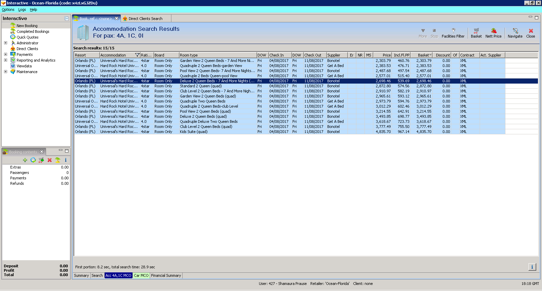Click the filter funnel in Accommodation column header

[x=137, y=55]
